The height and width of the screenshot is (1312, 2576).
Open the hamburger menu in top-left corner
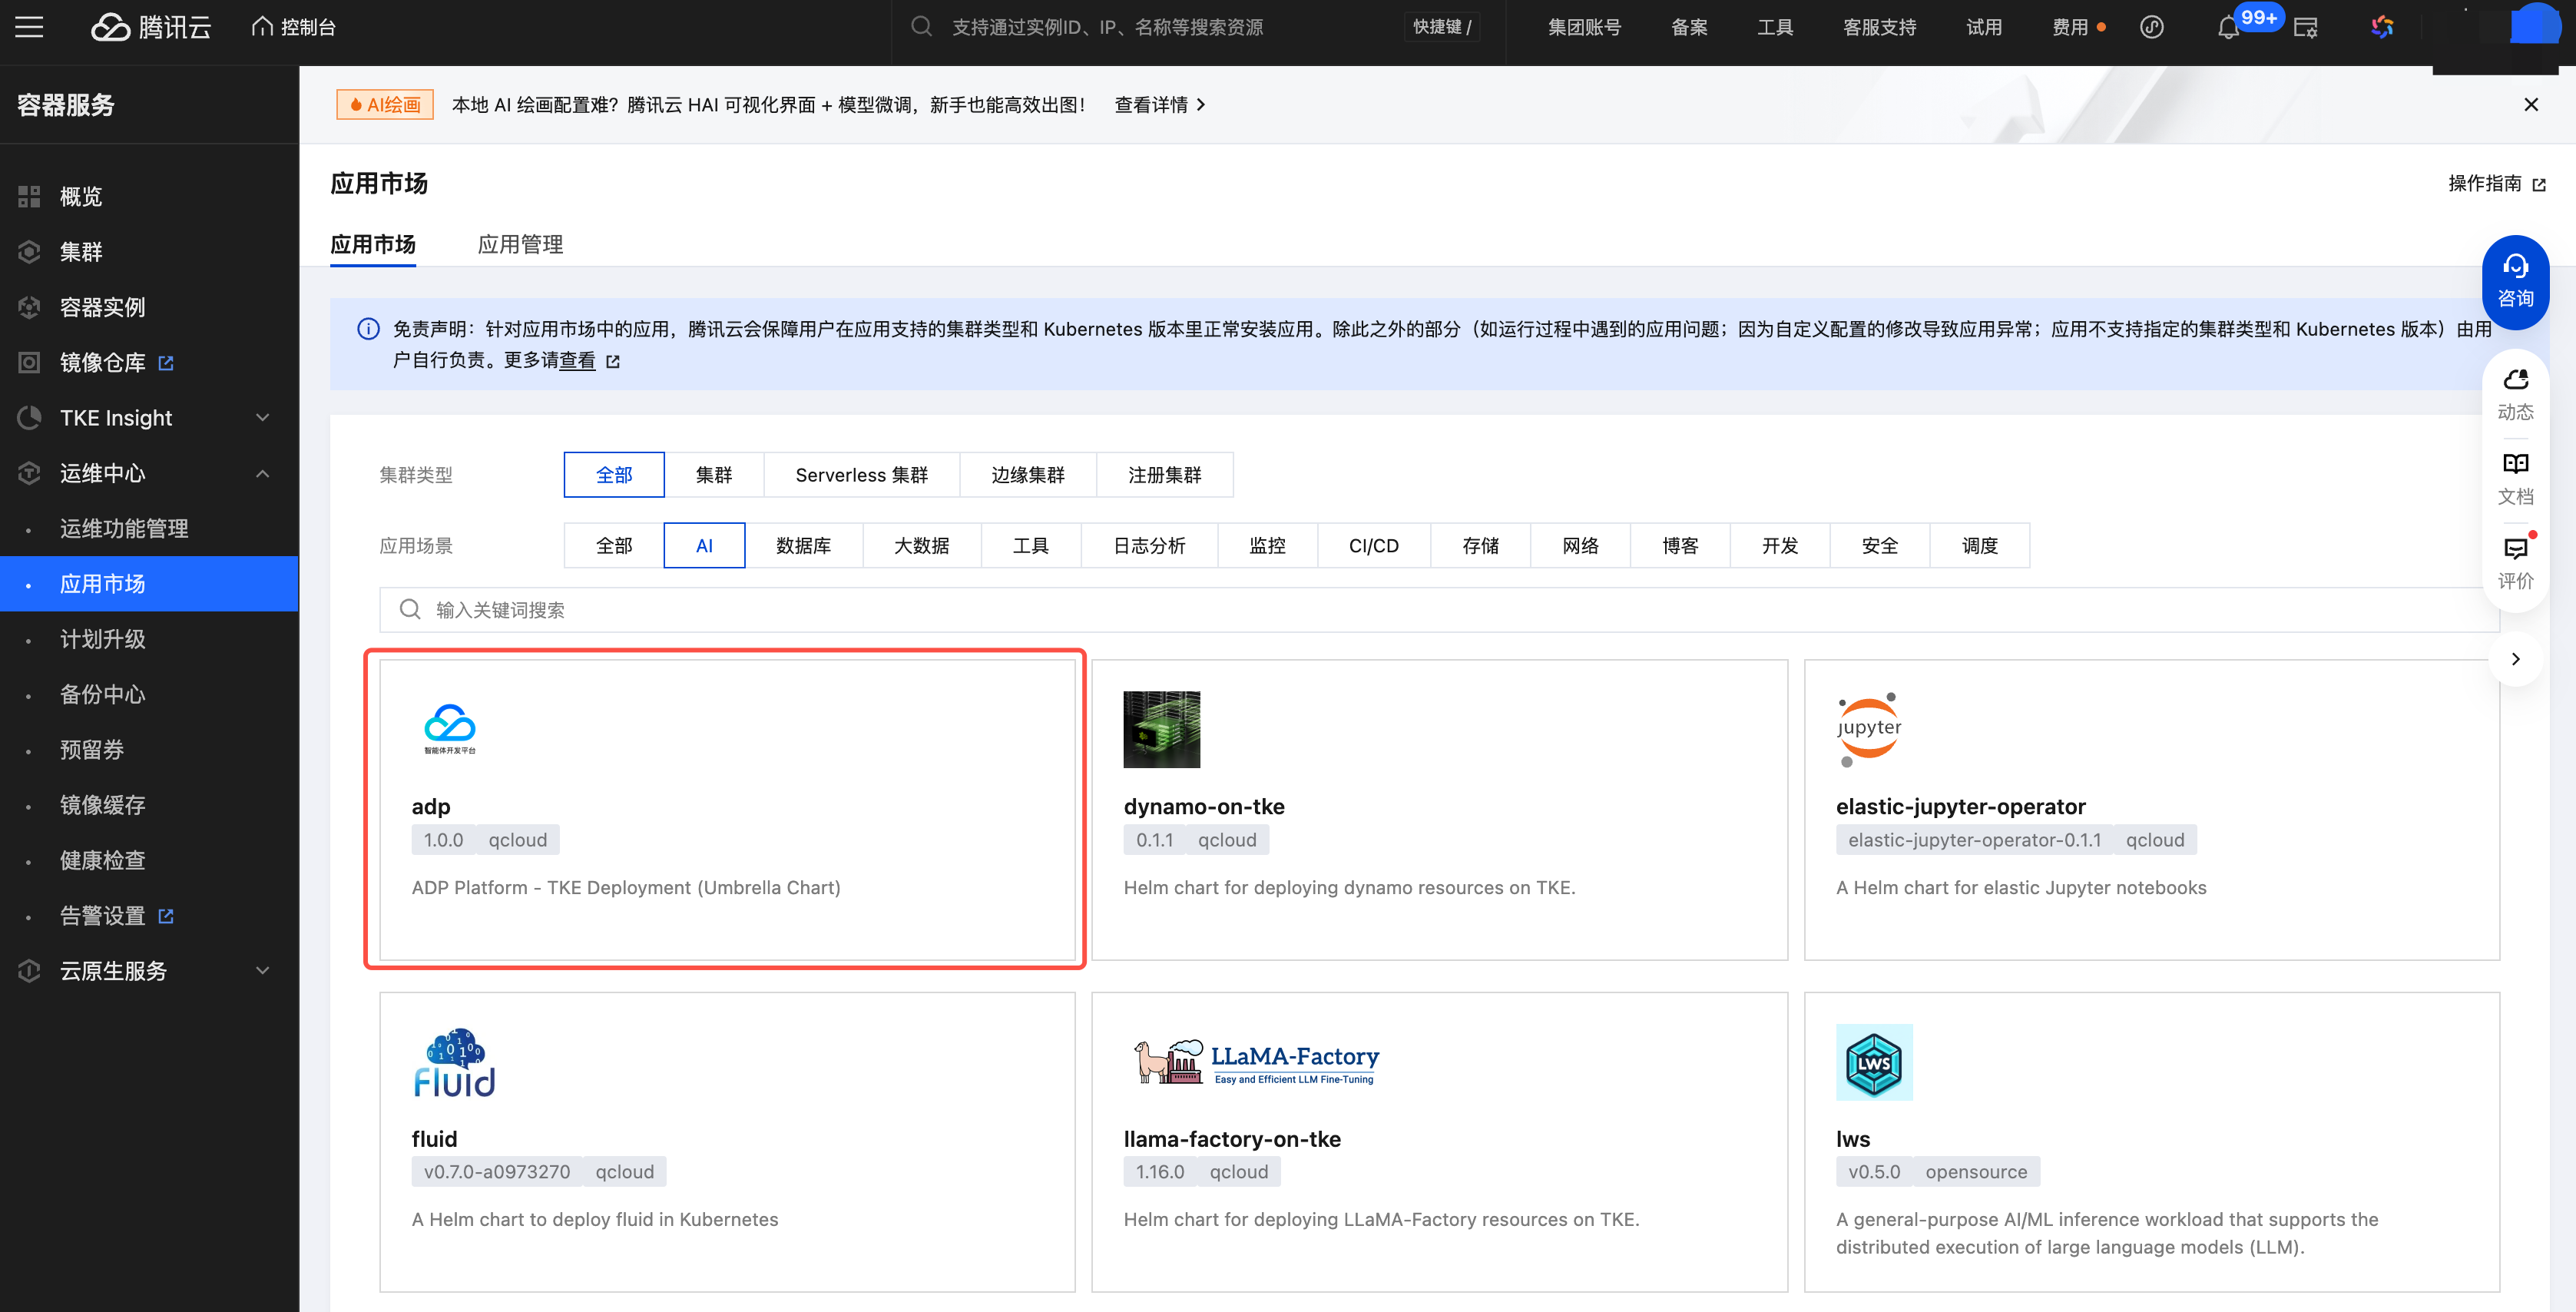point(29,27)
